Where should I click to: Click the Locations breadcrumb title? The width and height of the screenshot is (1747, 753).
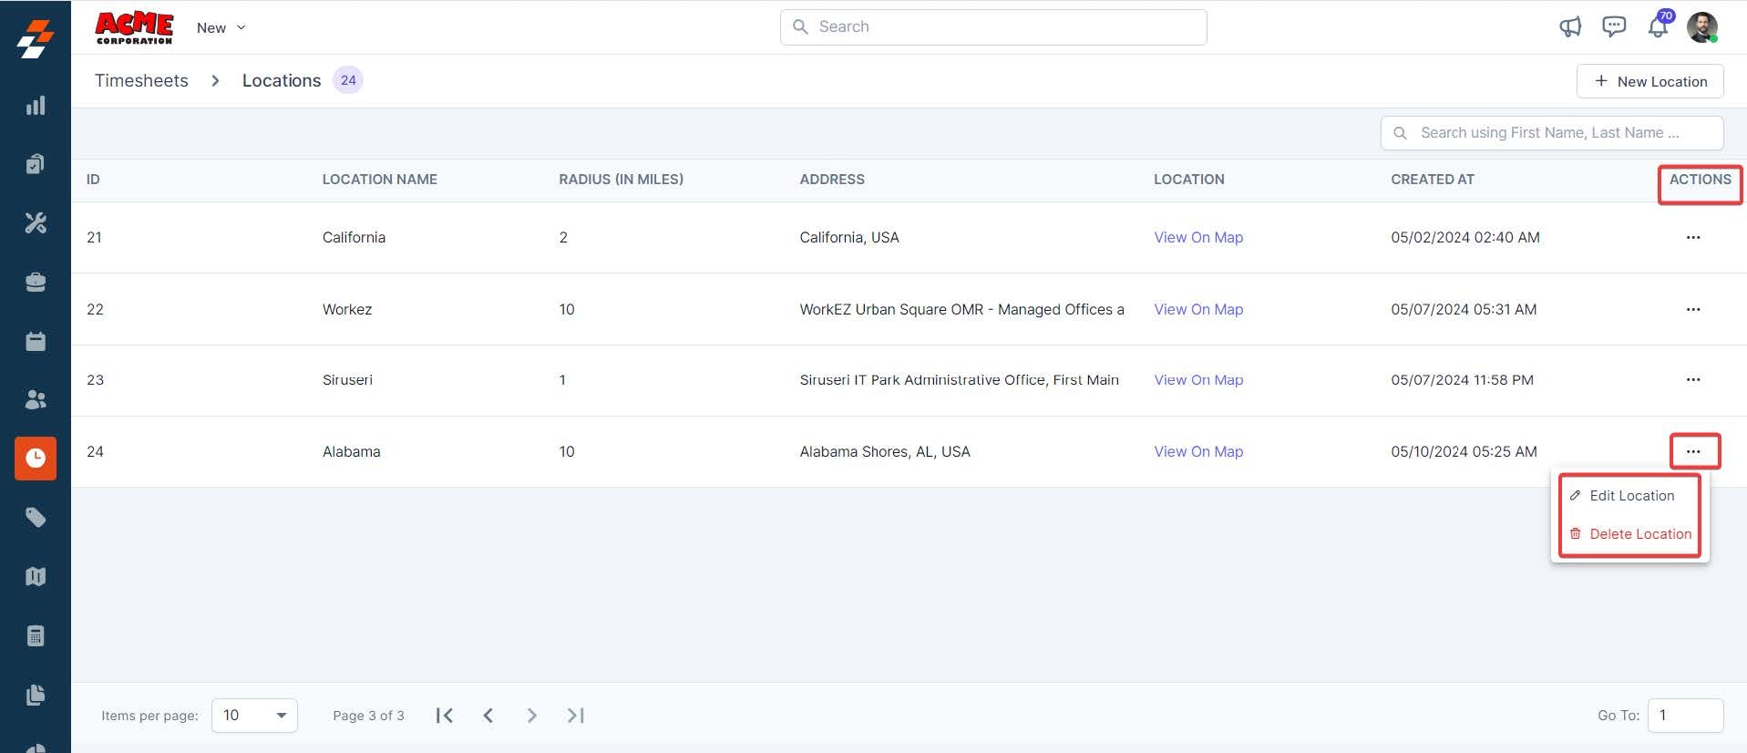click(x=282, y=80)
